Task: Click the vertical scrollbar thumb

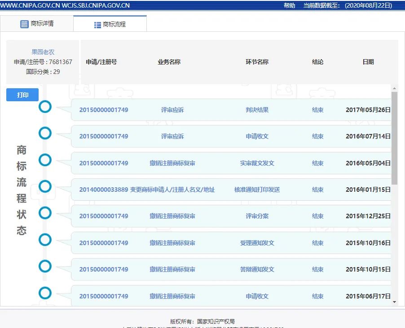Action: [x=394, y=138]
